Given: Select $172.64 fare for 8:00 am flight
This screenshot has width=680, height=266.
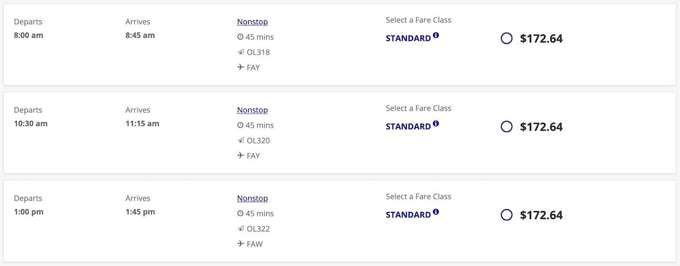Looking at the screenshot, I should (507, 38).
